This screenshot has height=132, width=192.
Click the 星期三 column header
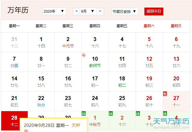point(68,26)
